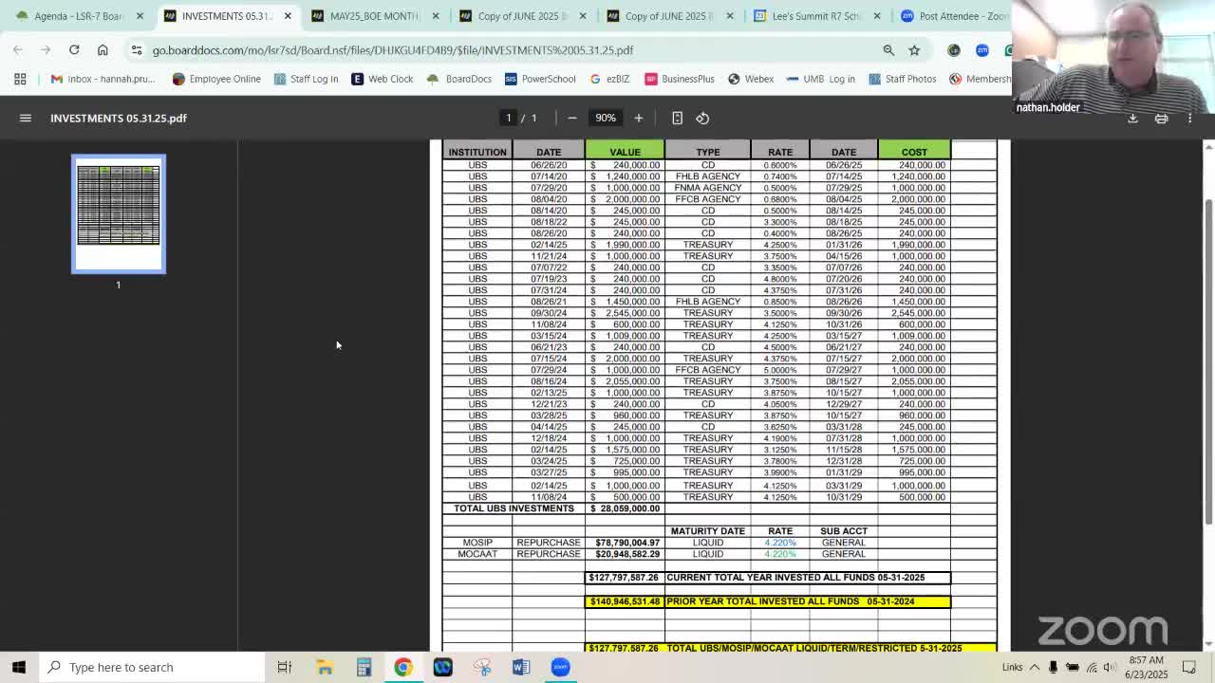Click the "FNMA AGENCY" type cell
This screenshot has height=683, width=1215.
point(707,188)
